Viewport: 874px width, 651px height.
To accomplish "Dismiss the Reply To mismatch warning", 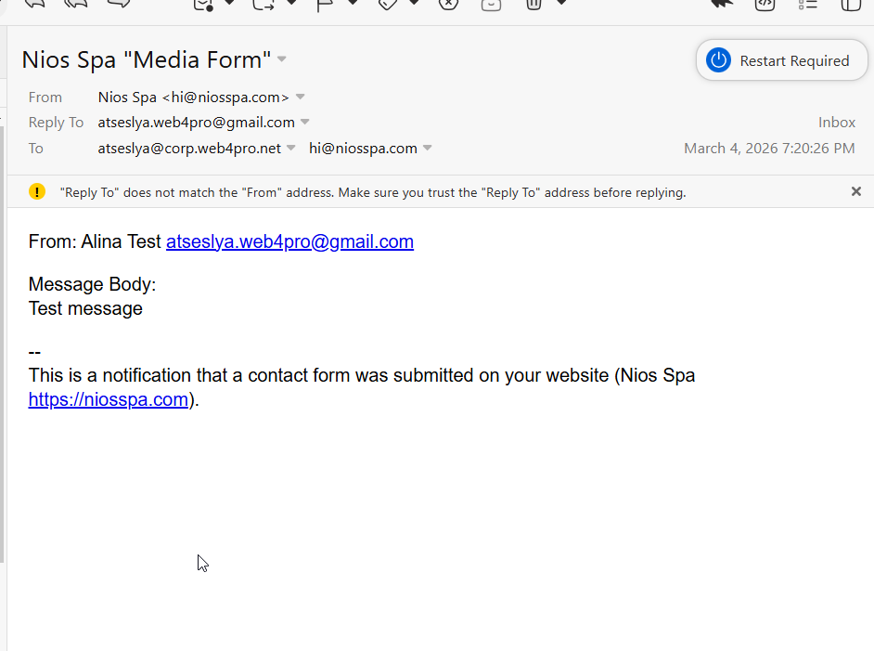I will (x=856, y=191).
